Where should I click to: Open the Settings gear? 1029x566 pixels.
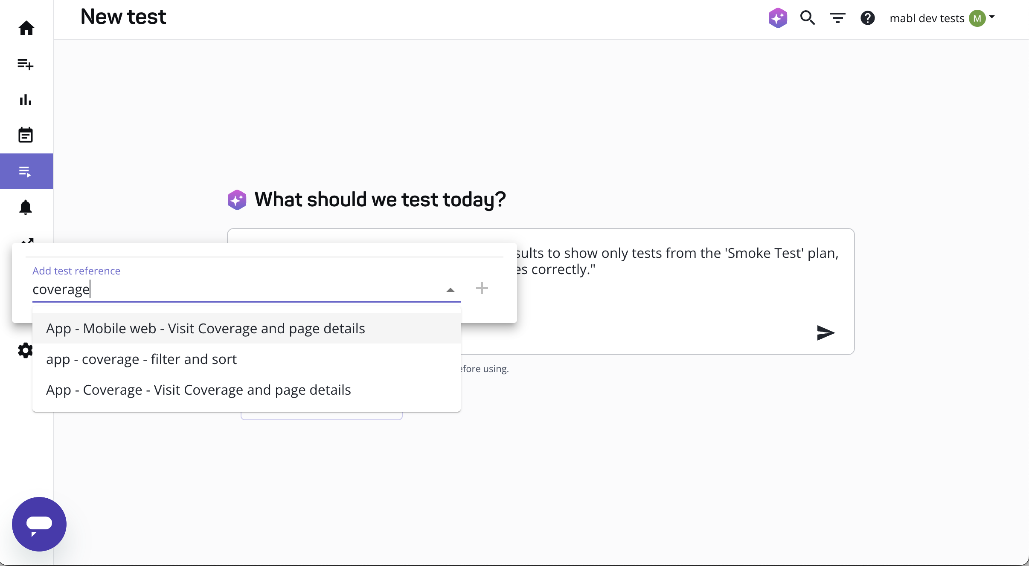point(25,351)
